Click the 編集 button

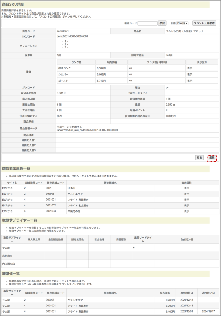(x=212, y=158)
